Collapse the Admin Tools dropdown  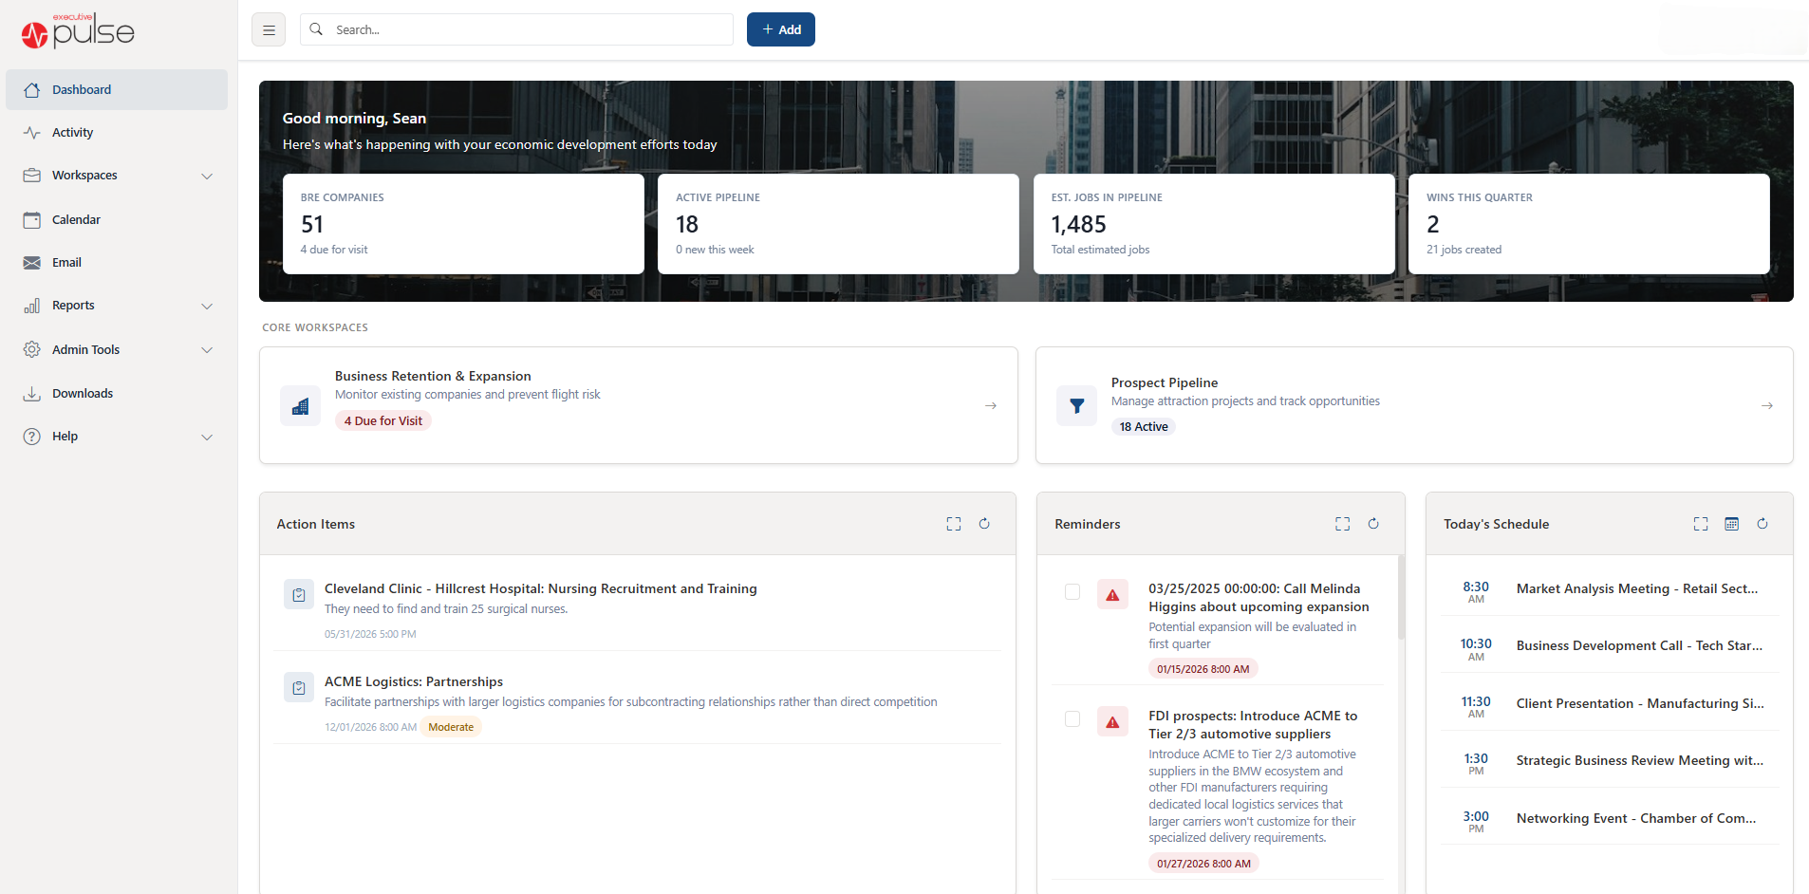(207, 349)
